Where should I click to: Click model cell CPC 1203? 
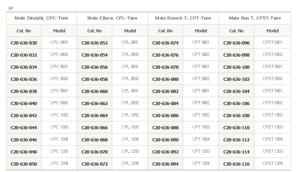(x=59, y=151)
